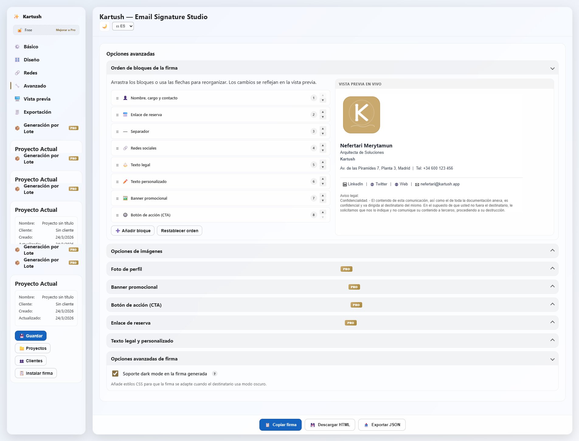The image size is (579, 441).
Task: Click drag handle for Enlace de reserva block
Action: (117, 115)
